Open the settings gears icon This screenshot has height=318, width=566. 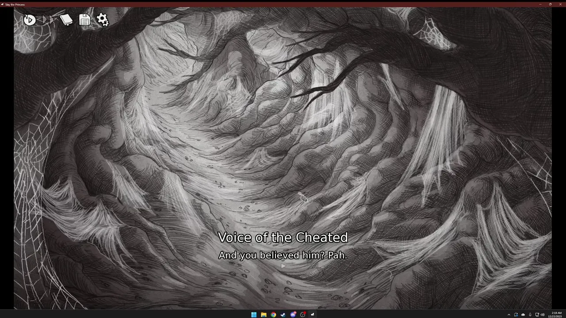(x=103, y=19)
